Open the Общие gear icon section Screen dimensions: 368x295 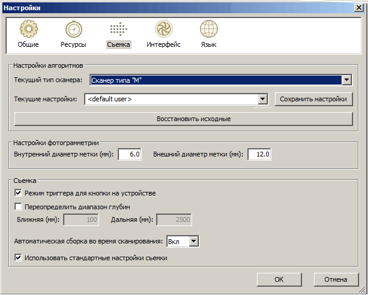pos(28,29)
